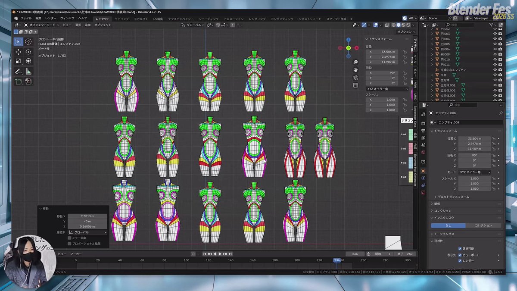The width and height of the screenshot is (517, 291).
Task: Click the frame 236 playhead marker
Action: (x=337, y=260)
